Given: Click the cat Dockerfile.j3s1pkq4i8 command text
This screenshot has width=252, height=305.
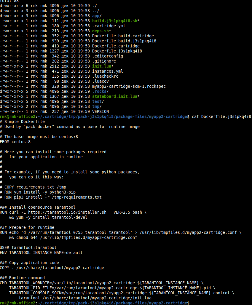Looking at the screenshot, I should [x=221, y=117].
